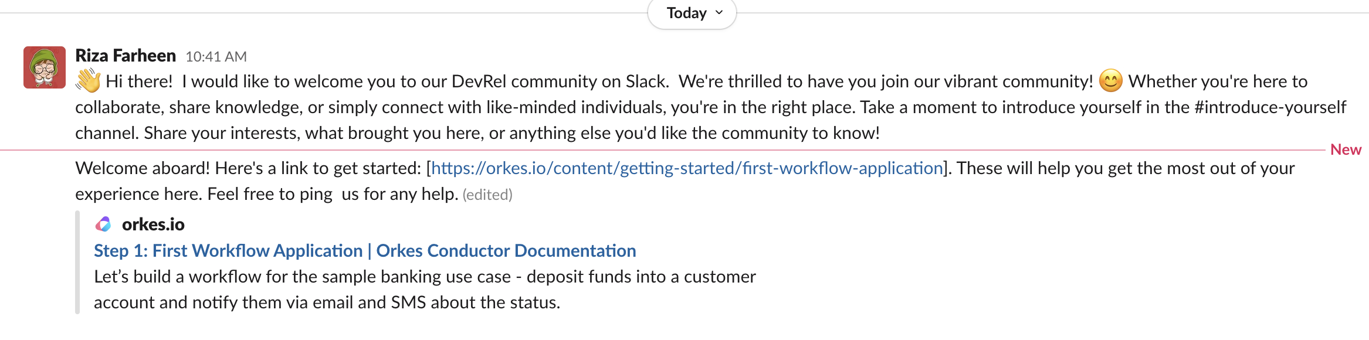Screen dimensions: 1369x340
Task: Click the red New divider line
Action: point(645,149)
